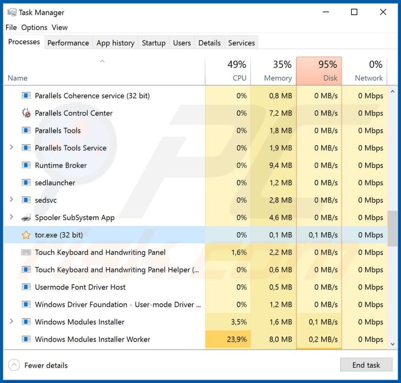Click the Touch Keyboard and Handwriting Panel keyboard icon
401x383 pixels.
tap(26, 252)
